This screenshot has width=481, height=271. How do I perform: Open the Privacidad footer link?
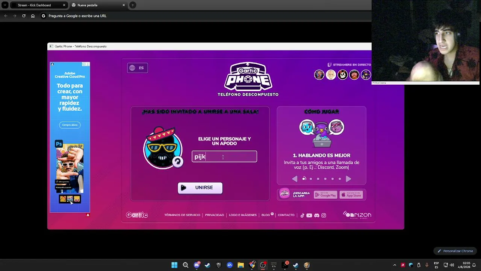tap(215, 215)
